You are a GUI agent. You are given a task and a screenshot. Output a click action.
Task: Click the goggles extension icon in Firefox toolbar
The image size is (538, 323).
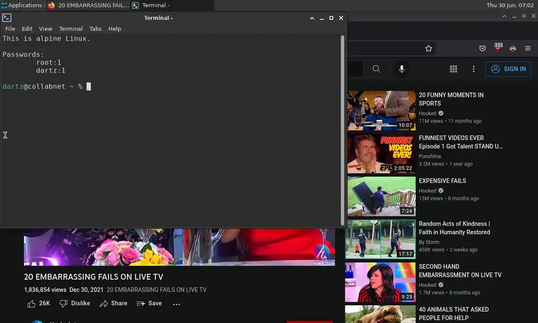click(x=513, y=48)
